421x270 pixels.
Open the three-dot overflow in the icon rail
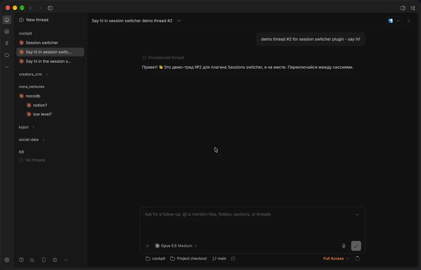click(7, 67)
